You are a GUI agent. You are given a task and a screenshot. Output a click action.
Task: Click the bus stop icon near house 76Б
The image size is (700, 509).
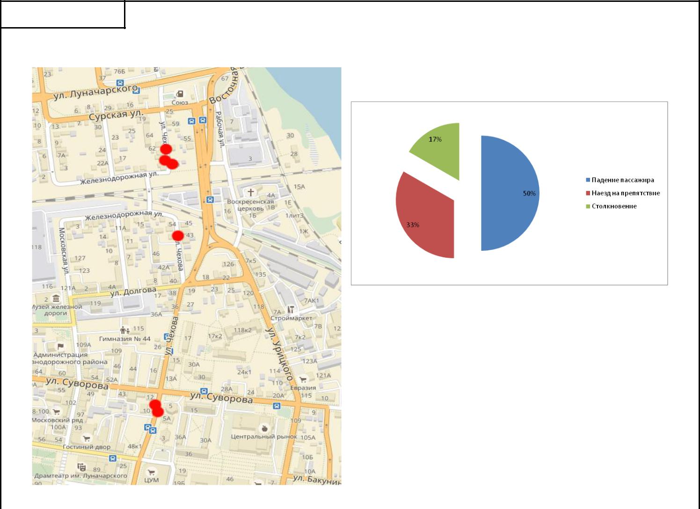point(121,82)
